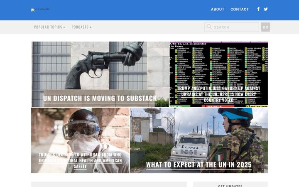The width and height of the screenshot is (299, 187).
Task: Click the UN Dispatch logo image
Action: click(x=41, y=10)
